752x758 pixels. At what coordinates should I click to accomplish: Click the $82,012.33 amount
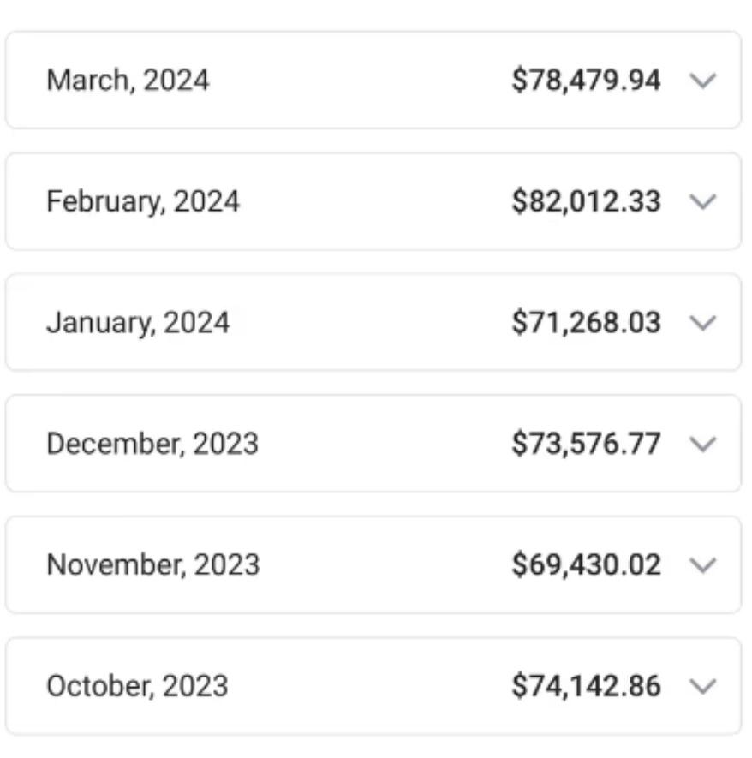(x=587, y=202)
